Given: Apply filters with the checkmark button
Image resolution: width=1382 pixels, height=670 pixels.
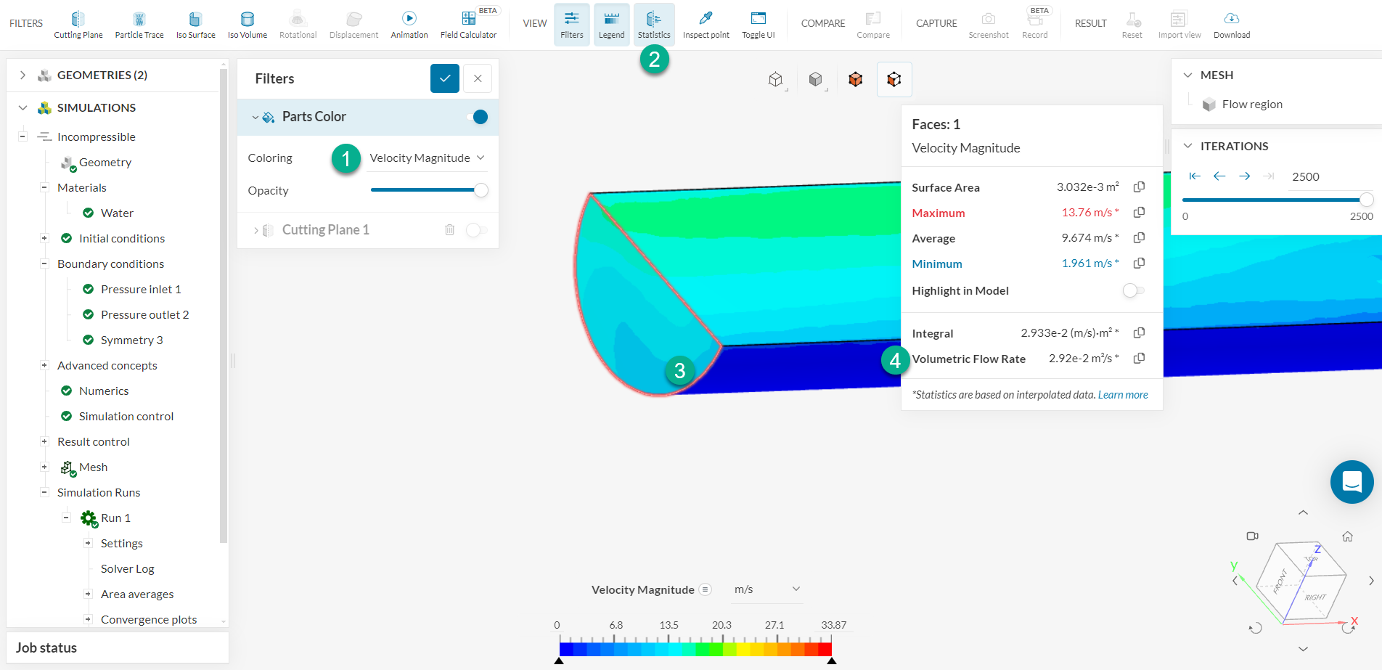Looking at the screenshot, I should [x=444, y=78].
